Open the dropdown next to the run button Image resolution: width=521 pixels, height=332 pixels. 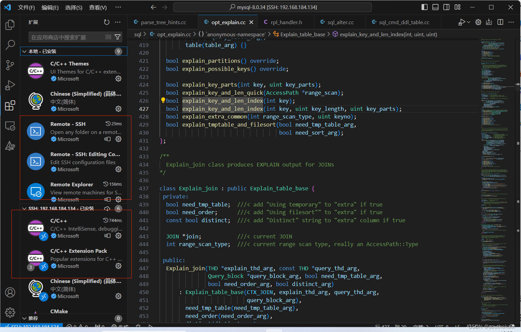[468, 22]
